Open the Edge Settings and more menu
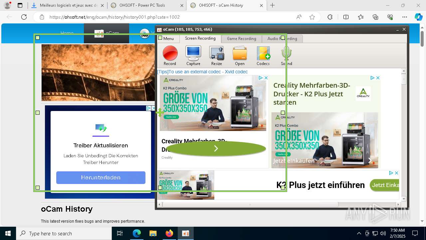 405,17
